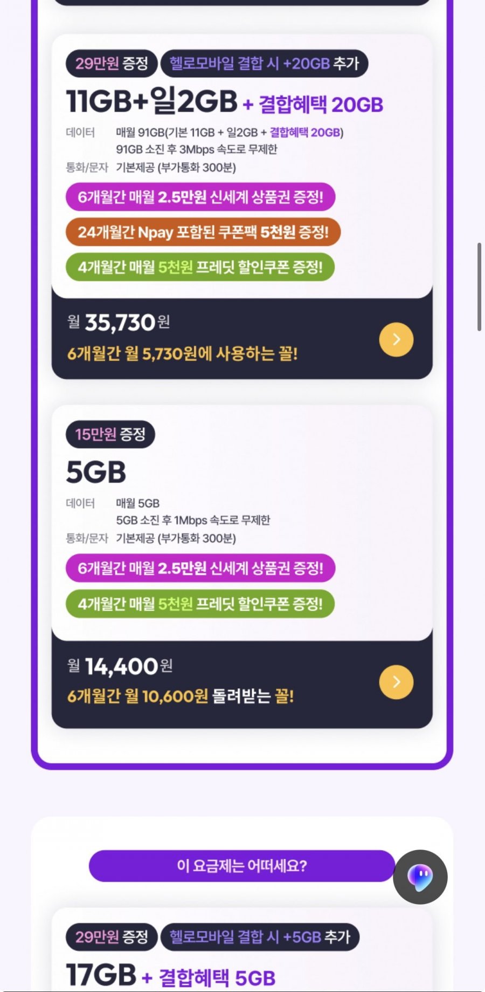Click the '이 요금제는 어떠세요?' banner
Screen dimensions: 485x992
[x=241, y=866]
